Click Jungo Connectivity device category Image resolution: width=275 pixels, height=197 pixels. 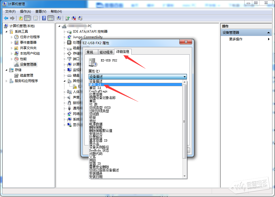pyautogui.click(x=87, y=37)
